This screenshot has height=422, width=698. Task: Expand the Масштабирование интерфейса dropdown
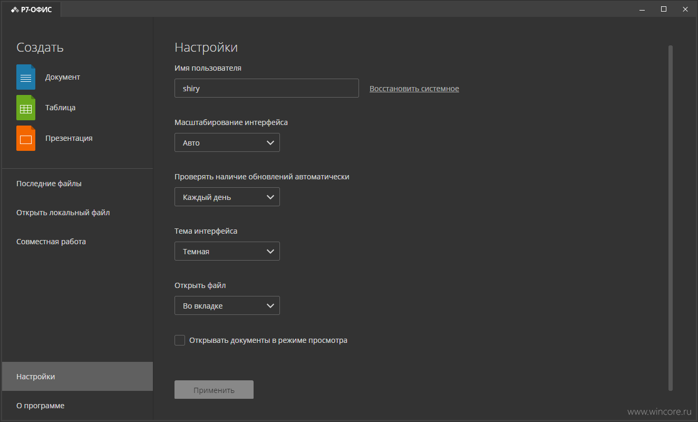[x=227, y=142]
